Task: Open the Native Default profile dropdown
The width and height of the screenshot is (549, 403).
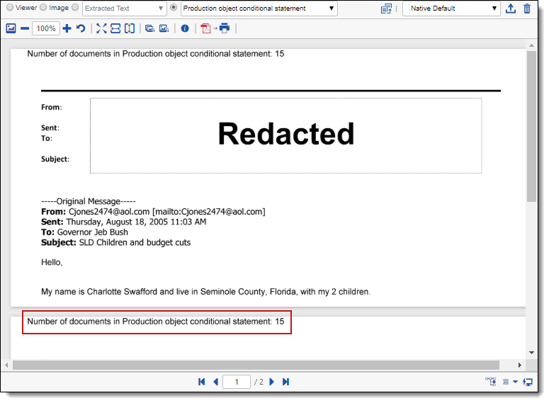Action: pyautogui.click(x=451, y=8)
